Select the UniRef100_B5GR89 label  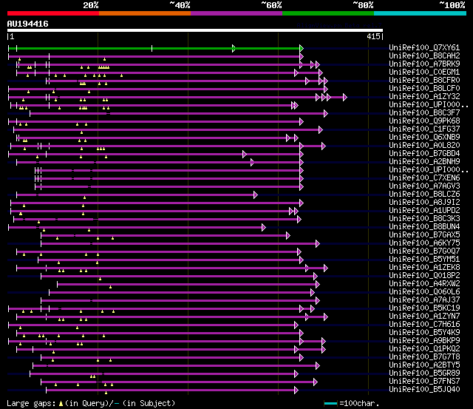[x=424, y=373]
